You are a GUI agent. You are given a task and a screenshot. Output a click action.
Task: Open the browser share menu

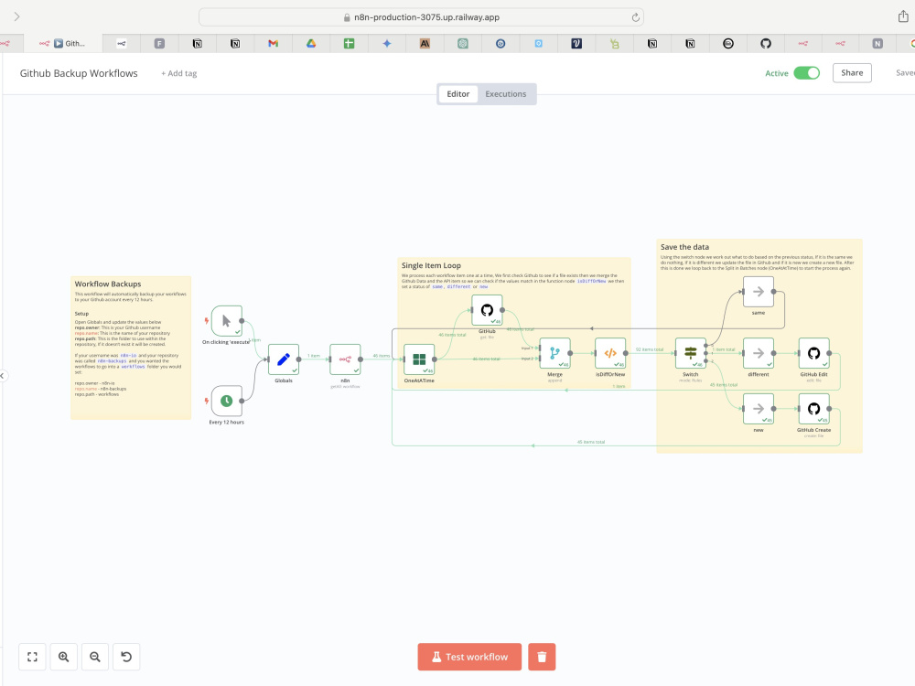pyautogui.click(x=903, y=16)
